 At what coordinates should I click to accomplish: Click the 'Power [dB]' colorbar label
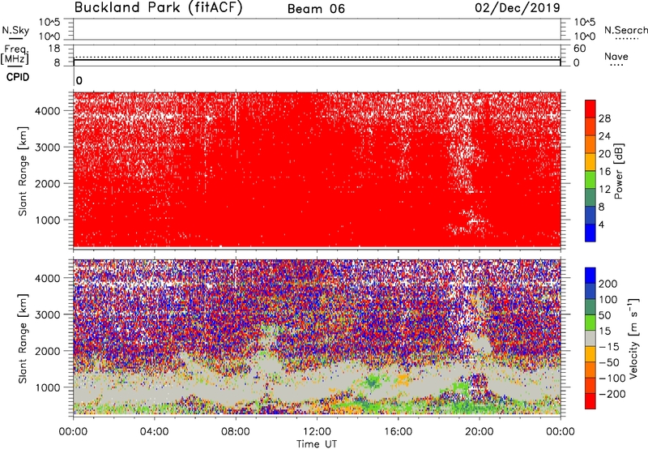click(x=618, y=171)
